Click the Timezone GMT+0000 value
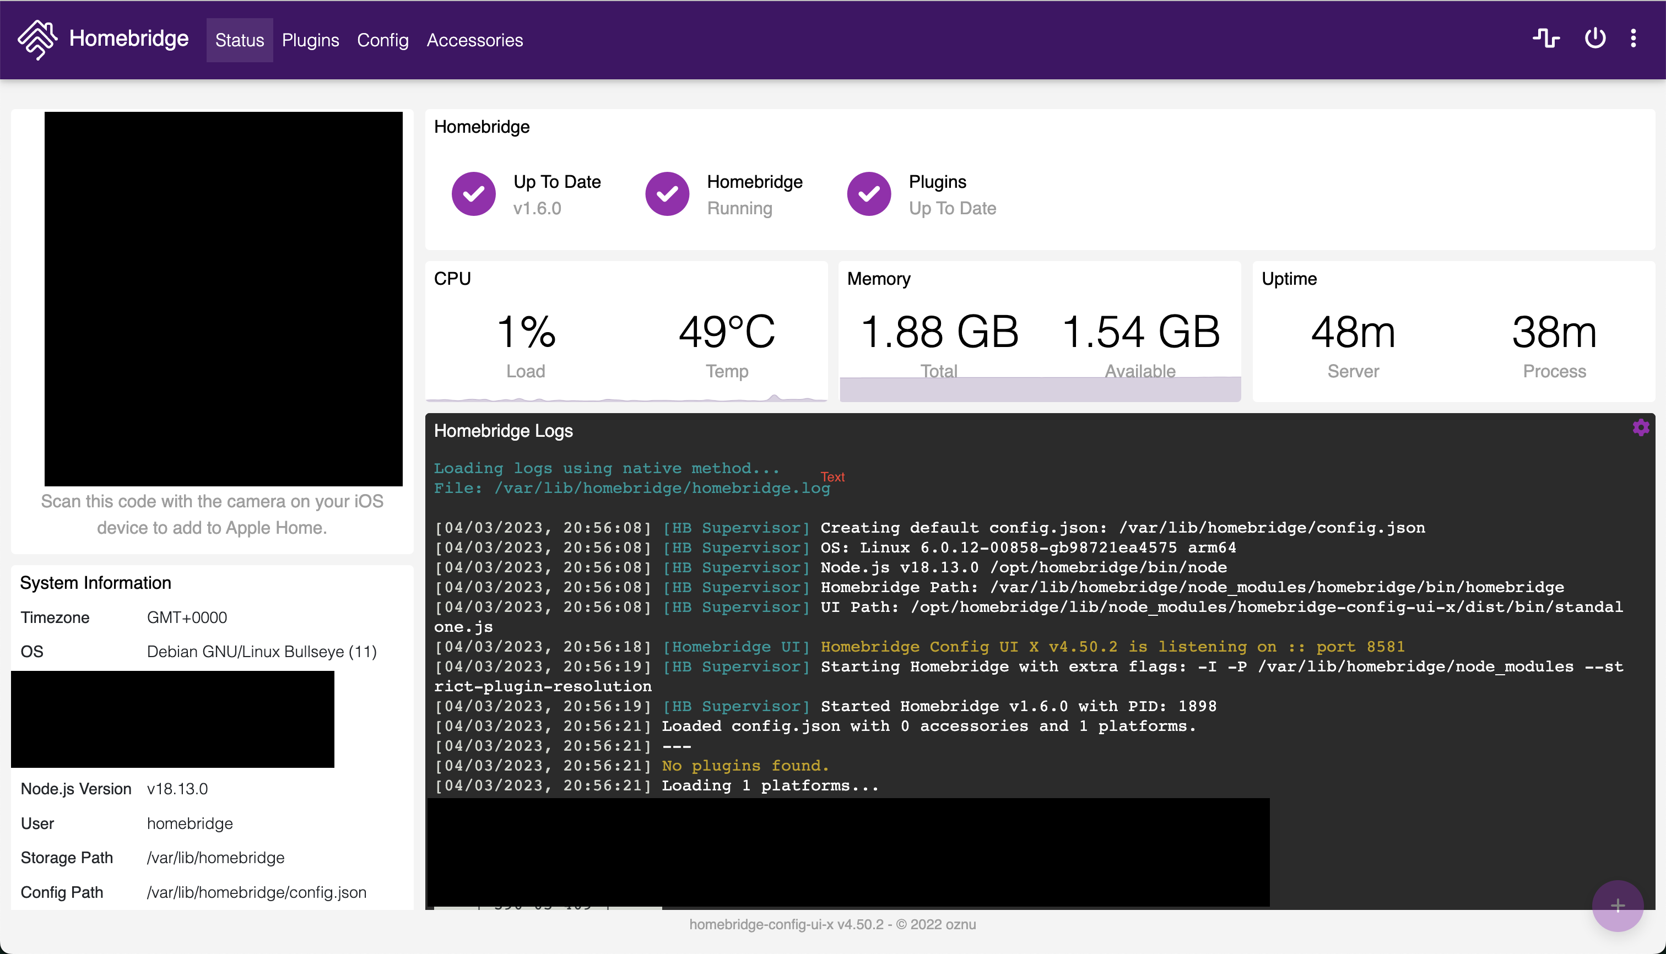This screenshot has width=1666, height=954. point(187,617)
